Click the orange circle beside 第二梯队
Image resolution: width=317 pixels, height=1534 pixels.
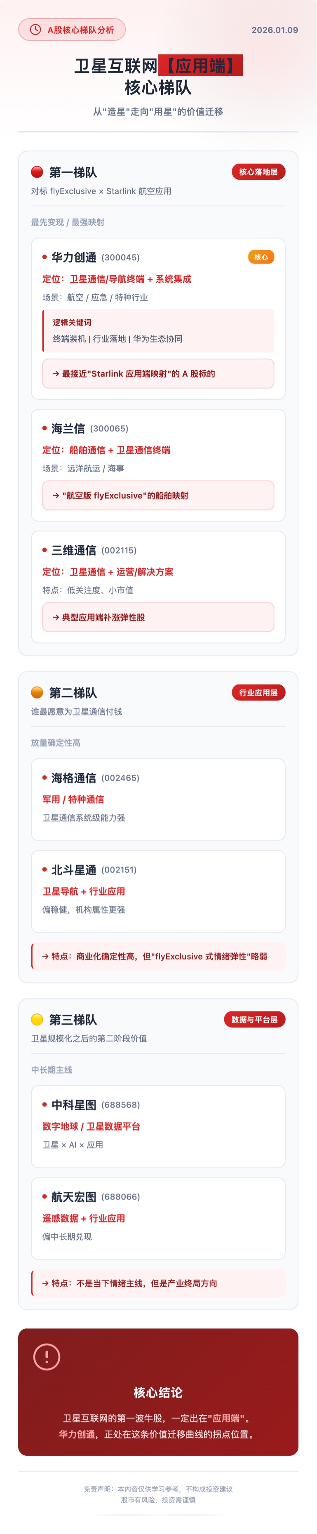[37, 692]
